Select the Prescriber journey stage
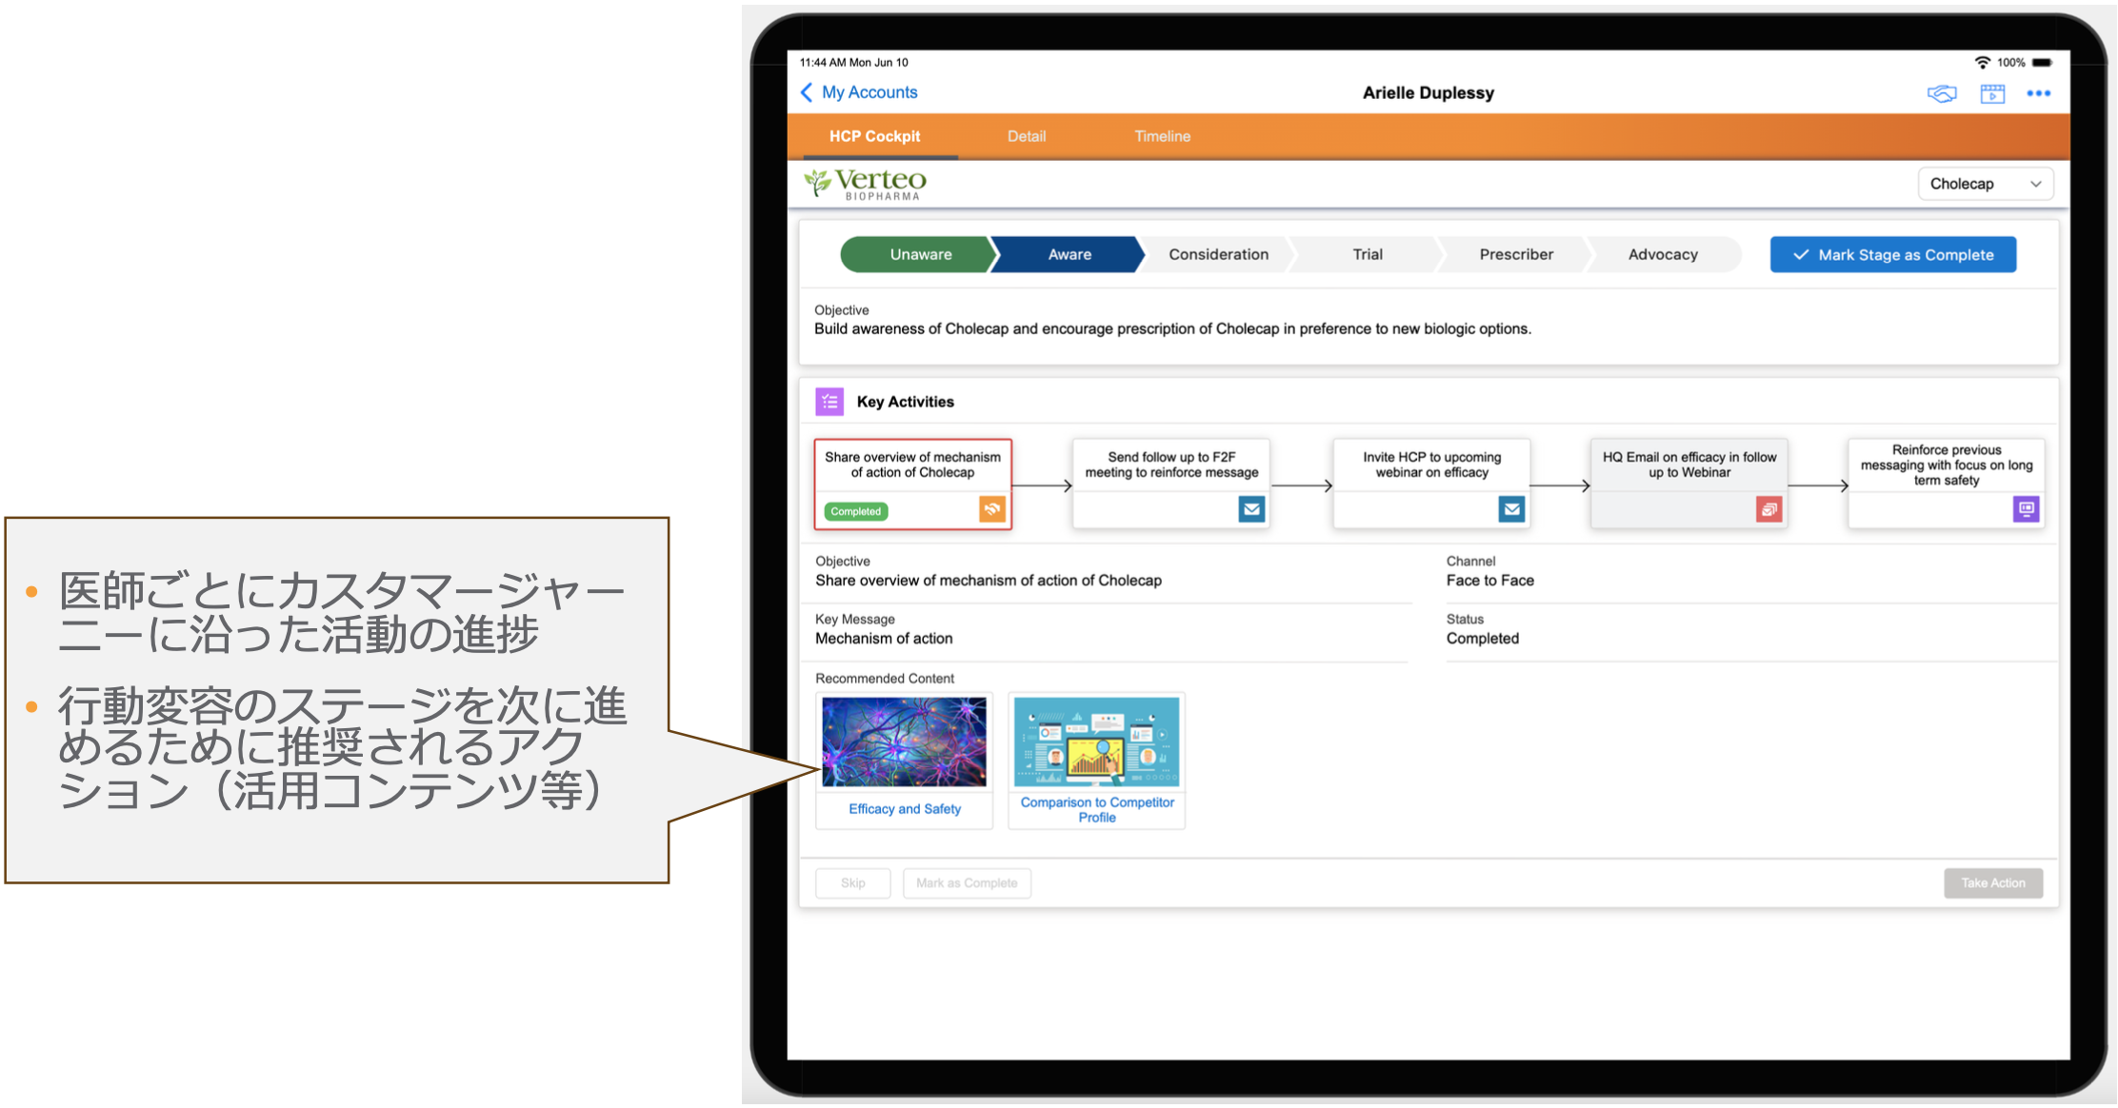This screenshot has width=2118, height=1108. [1515, 254]
